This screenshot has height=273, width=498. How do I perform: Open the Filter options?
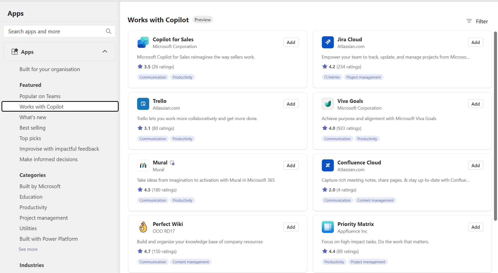[x=477, y=21]
